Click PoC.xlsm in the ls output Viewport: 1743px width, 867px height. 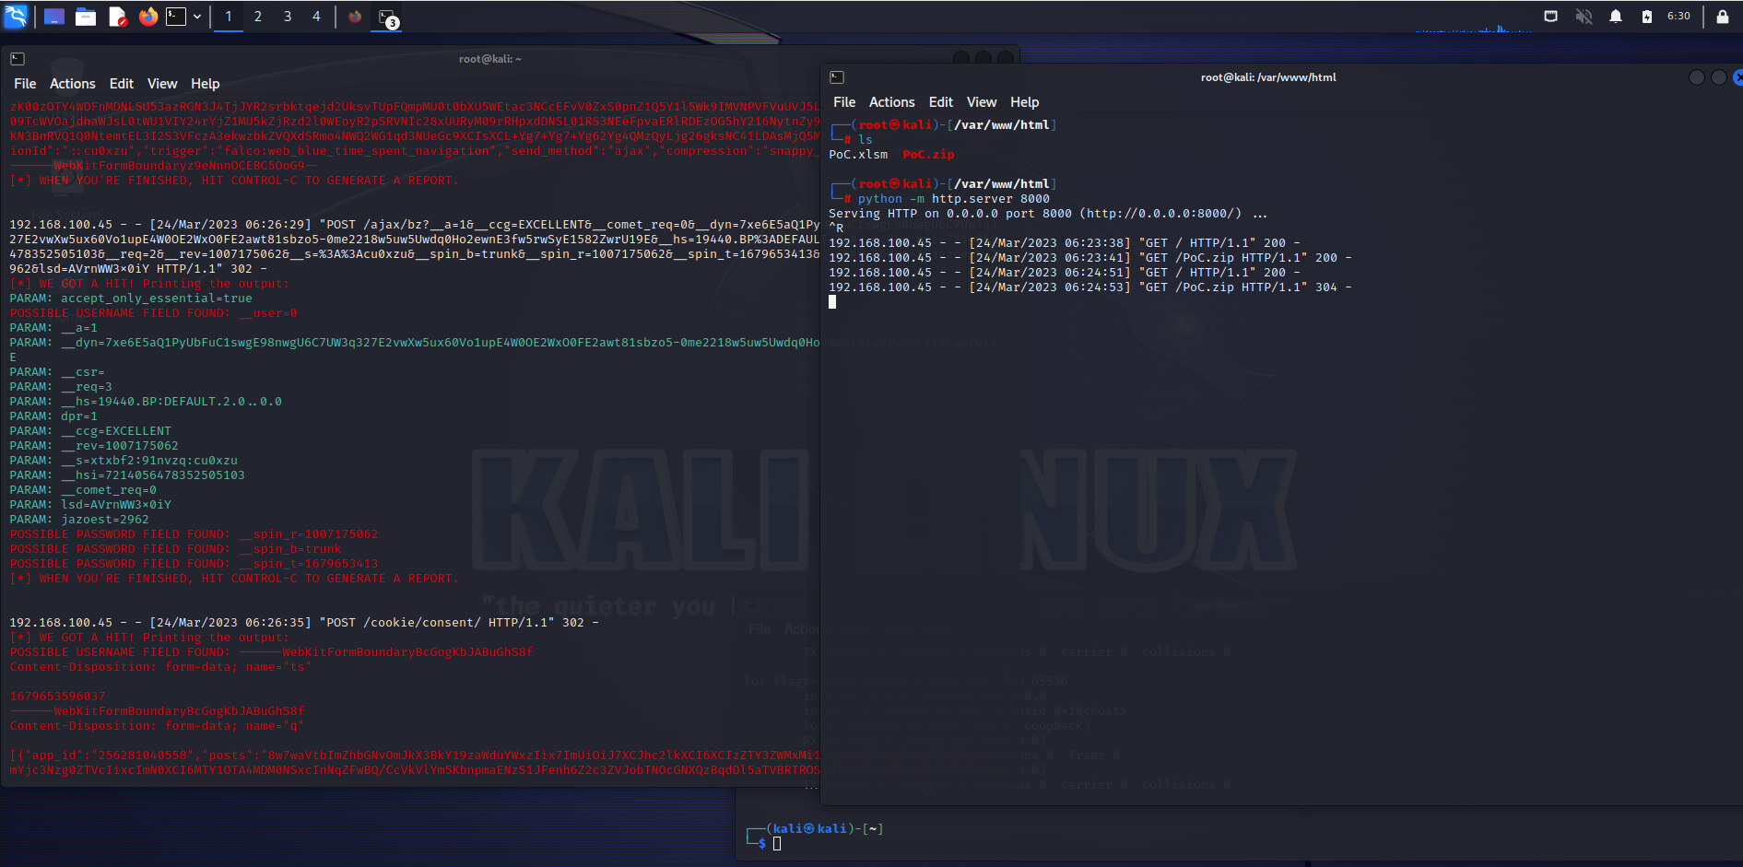858,155
